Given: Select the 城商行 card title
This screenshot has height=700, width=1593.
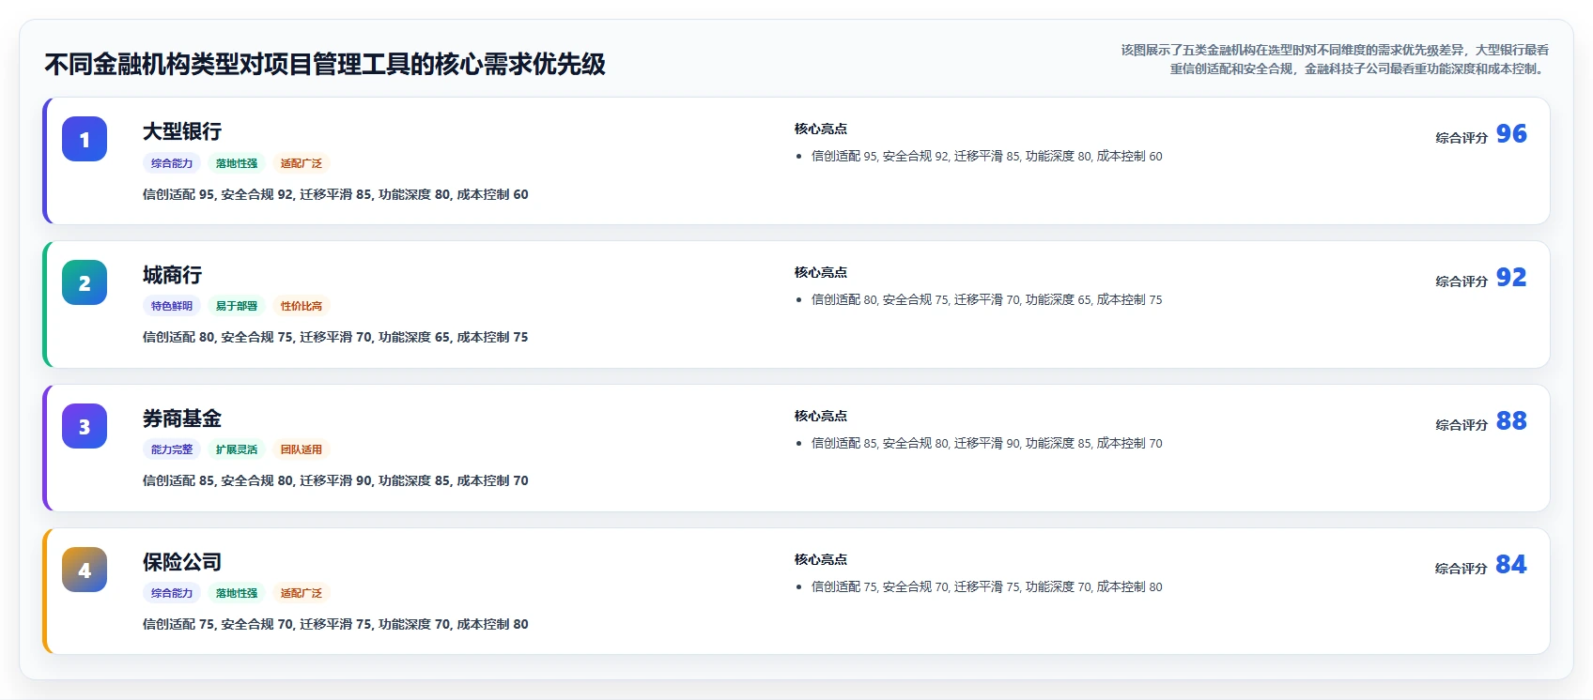Looking at the screenshot, I should (173, 275).
